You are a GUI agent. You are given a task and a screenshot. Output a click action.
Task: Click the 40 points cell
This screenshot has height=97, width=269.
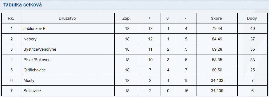(x=253, y=29)
